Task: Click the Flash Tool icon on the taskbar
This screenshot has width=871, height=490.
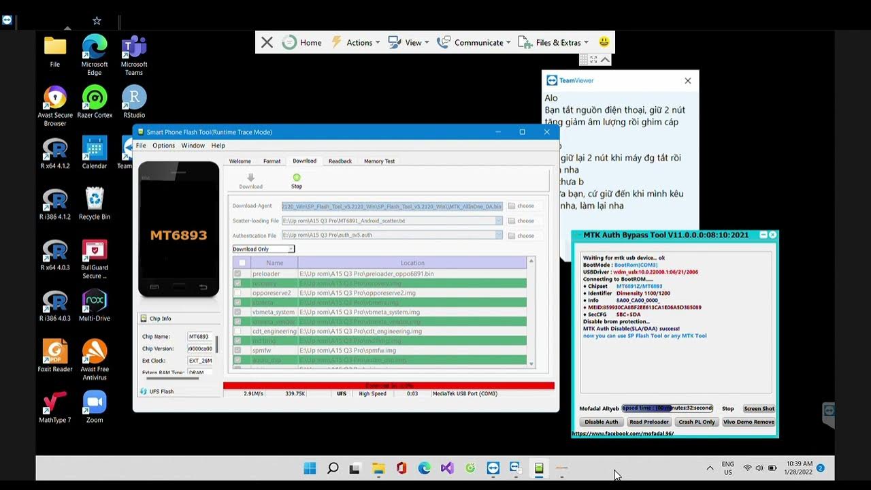Action: coord(539,468)
